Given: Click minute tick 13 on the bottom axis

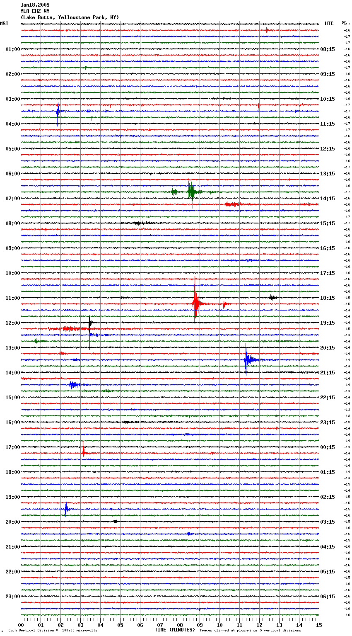Looking at the screenshot, I should [279, 625].
